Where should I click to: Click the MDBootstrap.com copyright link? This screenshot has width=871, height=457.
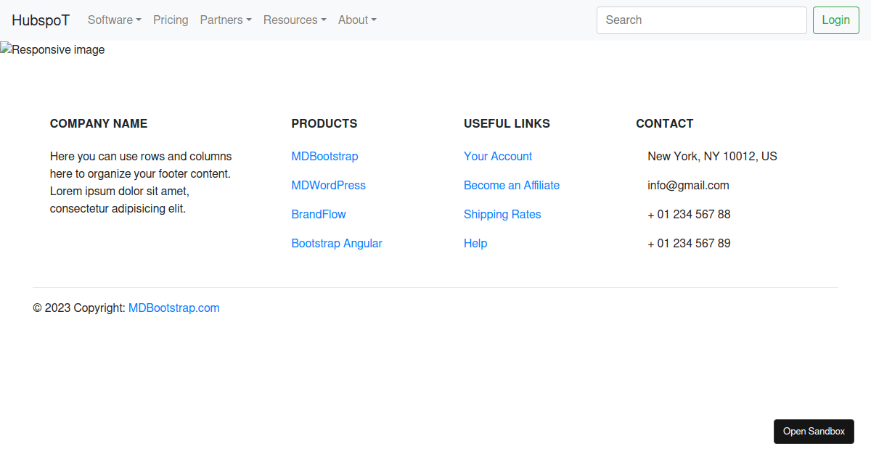173,308
